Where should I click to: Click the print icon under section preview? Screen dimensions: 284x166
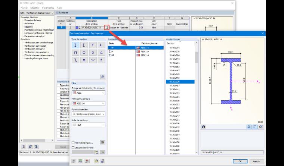[249, 127]
